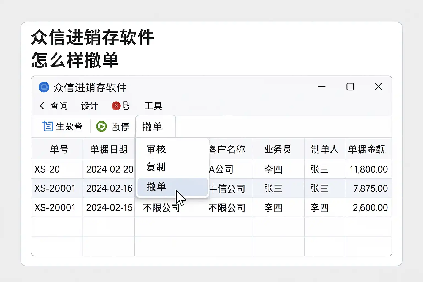
Task: Click the 2,600.00 amount cell
Action: pyautogui.click(x=370, y=208)
